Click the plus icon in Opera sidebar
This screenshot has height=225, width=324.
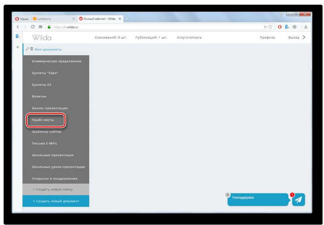(x=17, y=47)
